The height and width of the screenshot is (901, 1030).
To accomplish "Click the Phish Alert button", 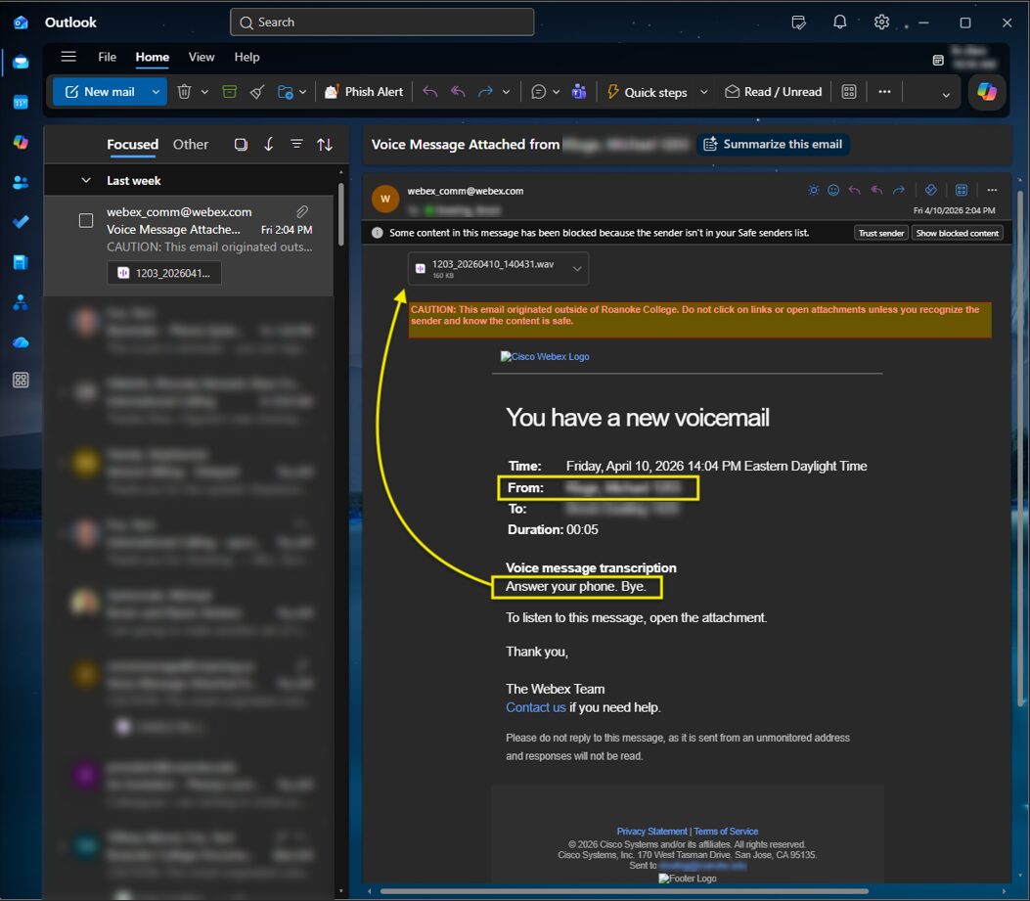I will pyautogui.click(x=364, y=92).
